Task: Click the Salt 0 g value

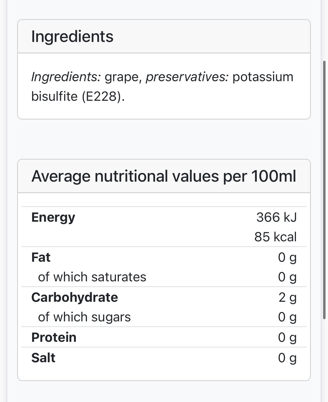Action: [287, 358]
